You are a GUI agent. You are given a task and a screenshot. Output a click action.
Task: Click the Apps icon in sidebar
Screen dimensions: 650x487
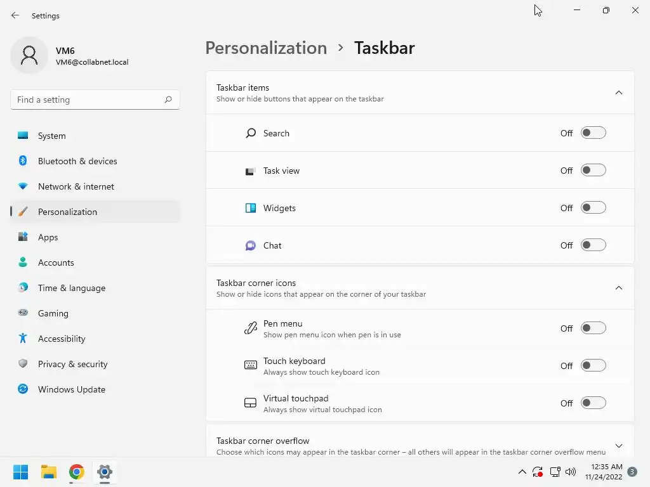(x=23, y=237)
